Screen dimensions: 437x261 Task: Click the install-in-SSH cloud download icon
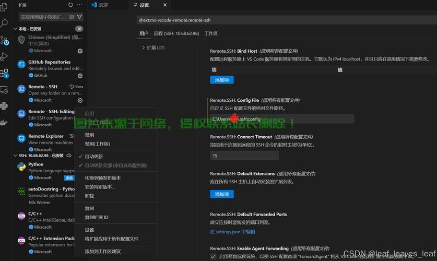(69, 156)
